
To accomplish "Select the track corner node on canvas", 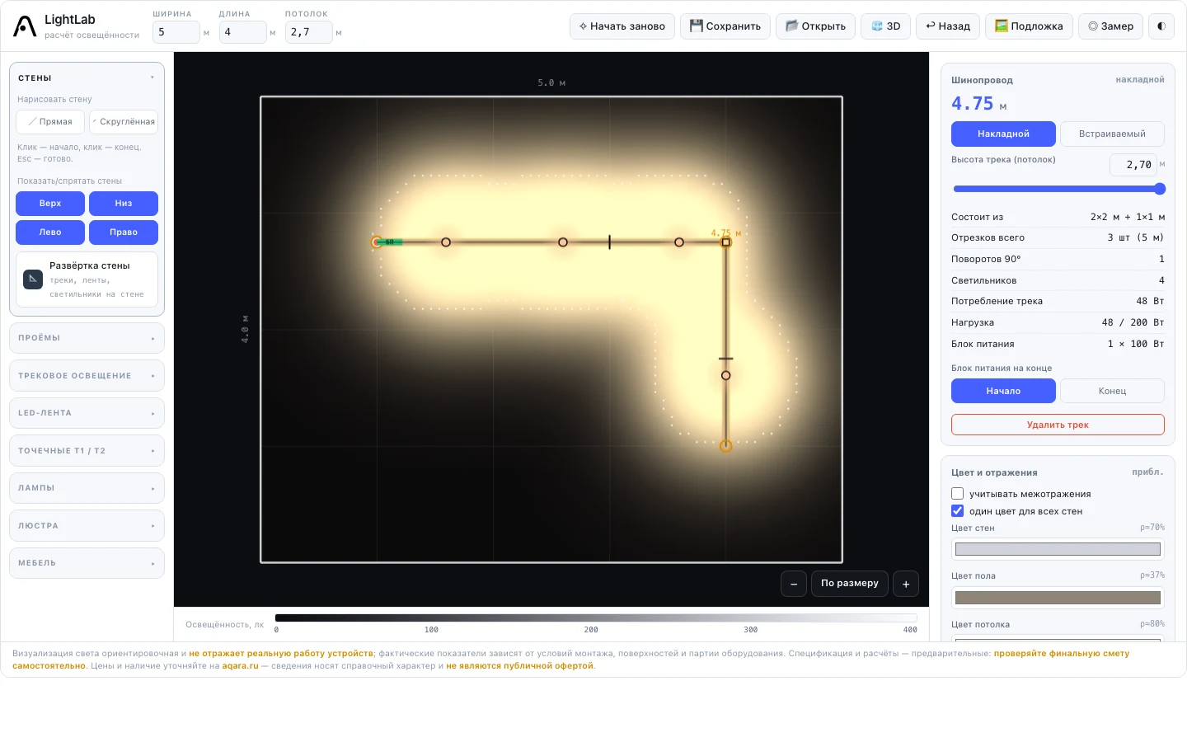I will point(726,242).
